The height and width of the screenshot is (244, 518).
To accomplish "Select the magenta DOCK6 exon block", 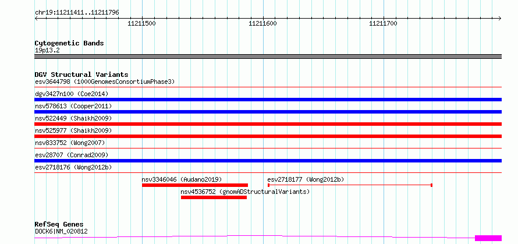I will [488, 238].
